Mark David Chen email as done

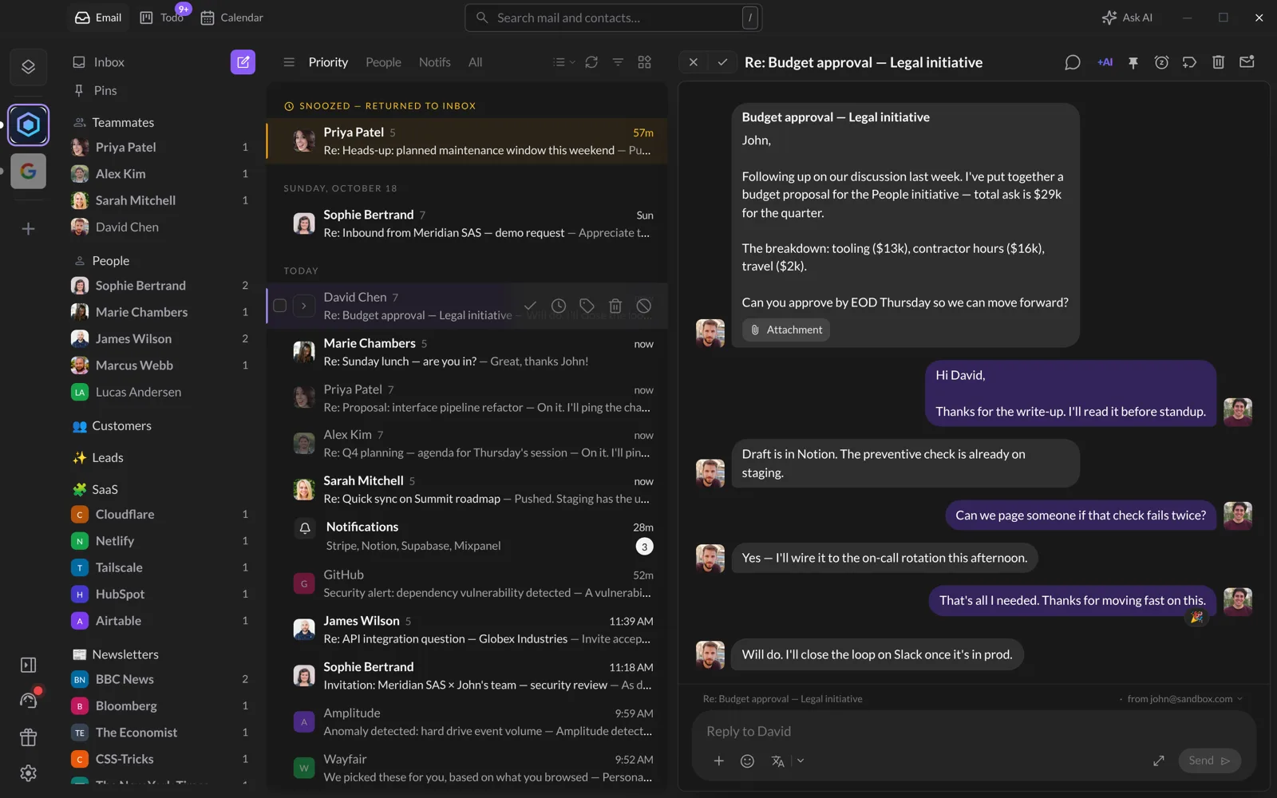(530, 306)
